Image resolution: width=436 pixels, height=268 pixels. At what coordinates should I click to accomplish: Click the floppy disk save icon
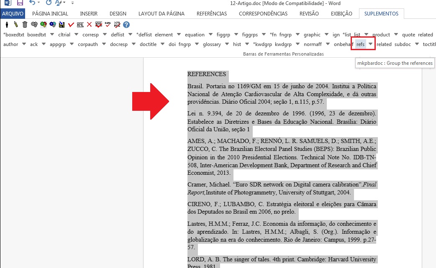(x=62, y=25)
